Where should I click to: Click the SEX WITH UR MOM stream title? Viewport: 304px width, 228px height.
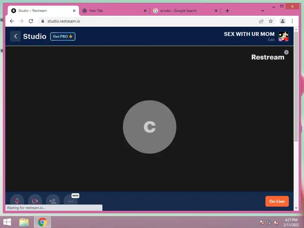coord(249,34)
